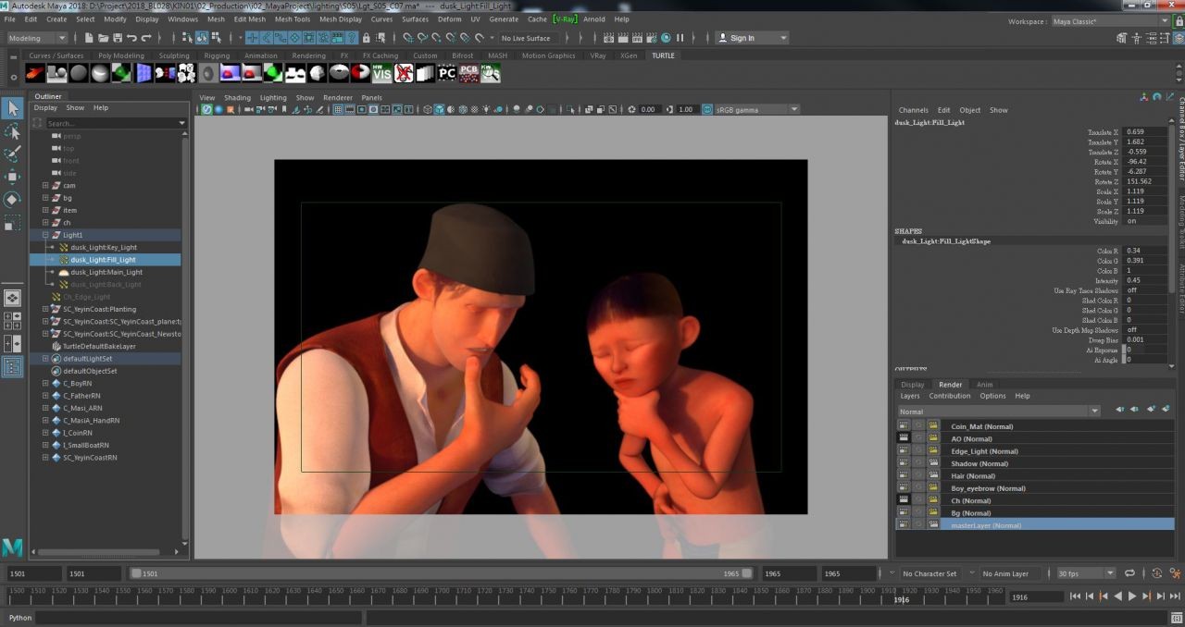Switch to the Rendering shelf tab
The width and height of the screenshot is (1185, 627).
pos(308,55)
